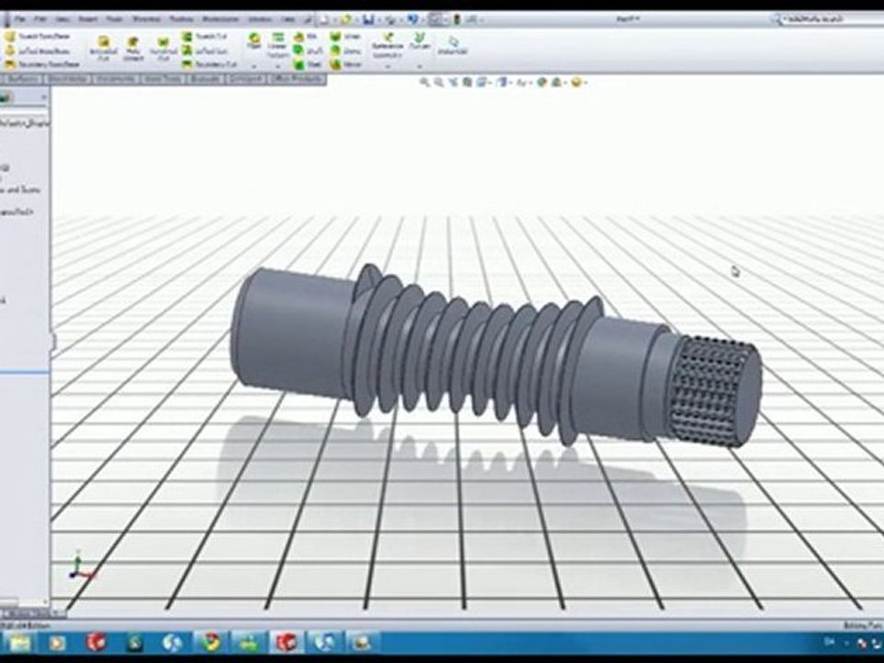
Task: Select the Wrap feature tool
Action: click(345, 36)
